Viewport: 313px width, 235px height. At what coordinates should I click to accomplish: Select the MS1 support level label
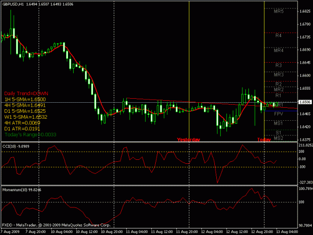tap(278, 123)
